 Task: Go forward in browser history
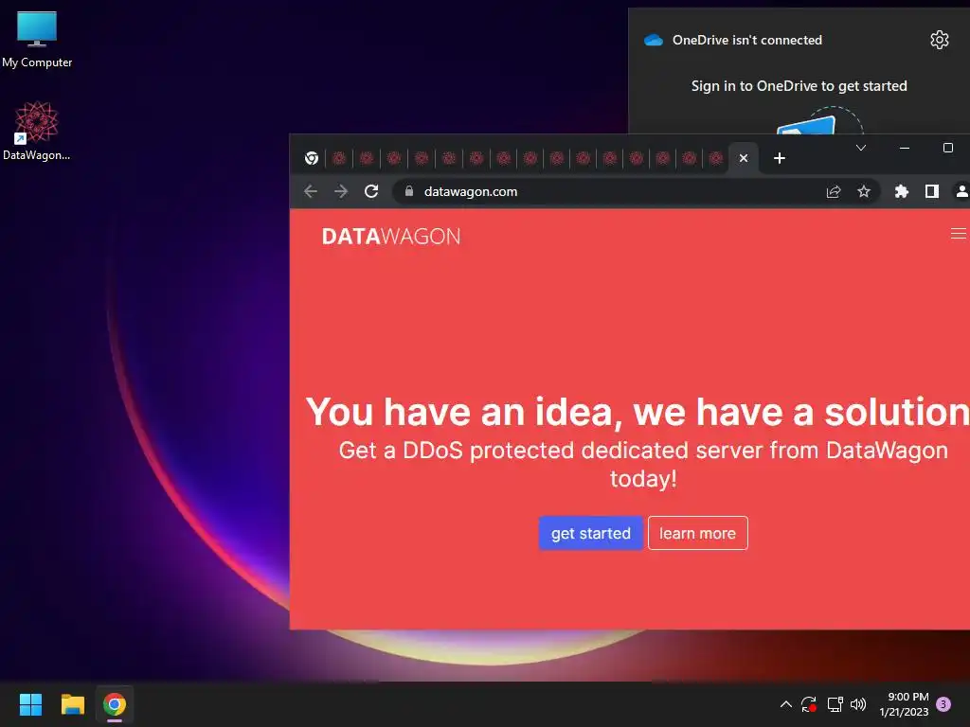click(x=341, y=191)
